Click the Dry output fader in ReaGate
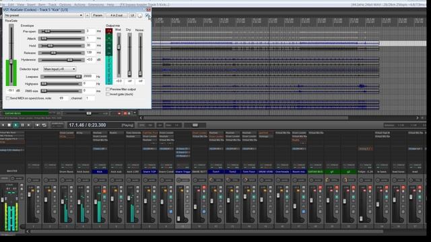The width and height of the screenshot is (431, 242). pyautogui.click(x=129, y=55)
